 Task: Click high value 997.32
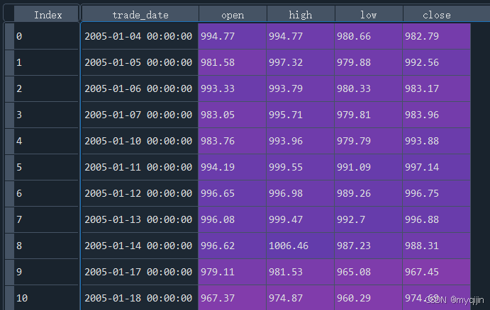pos(301,62)
